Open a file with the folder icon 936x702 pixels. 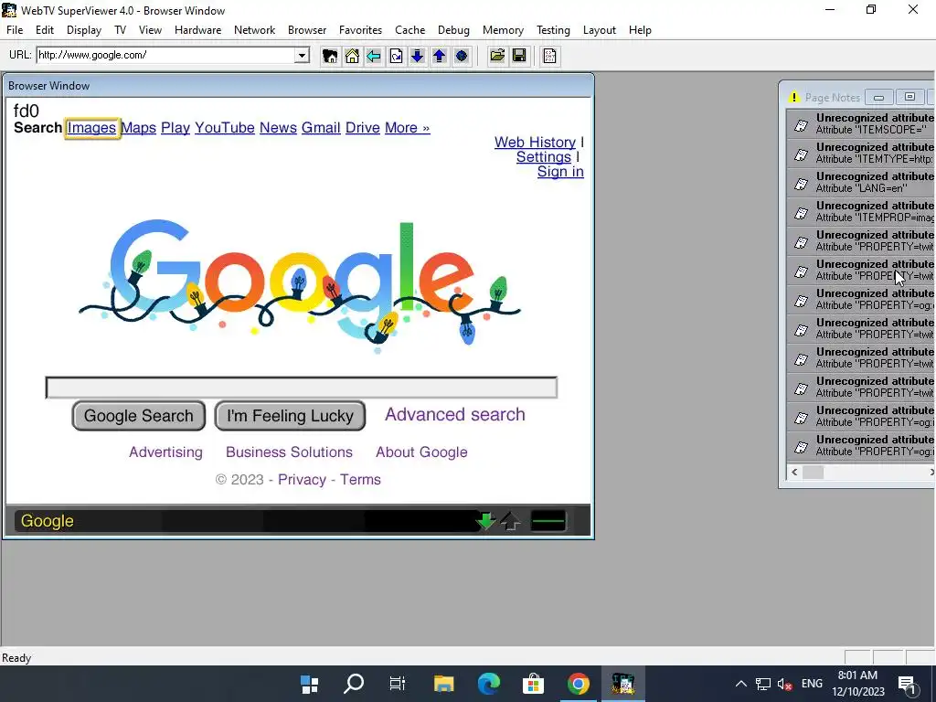click(497, 56)
